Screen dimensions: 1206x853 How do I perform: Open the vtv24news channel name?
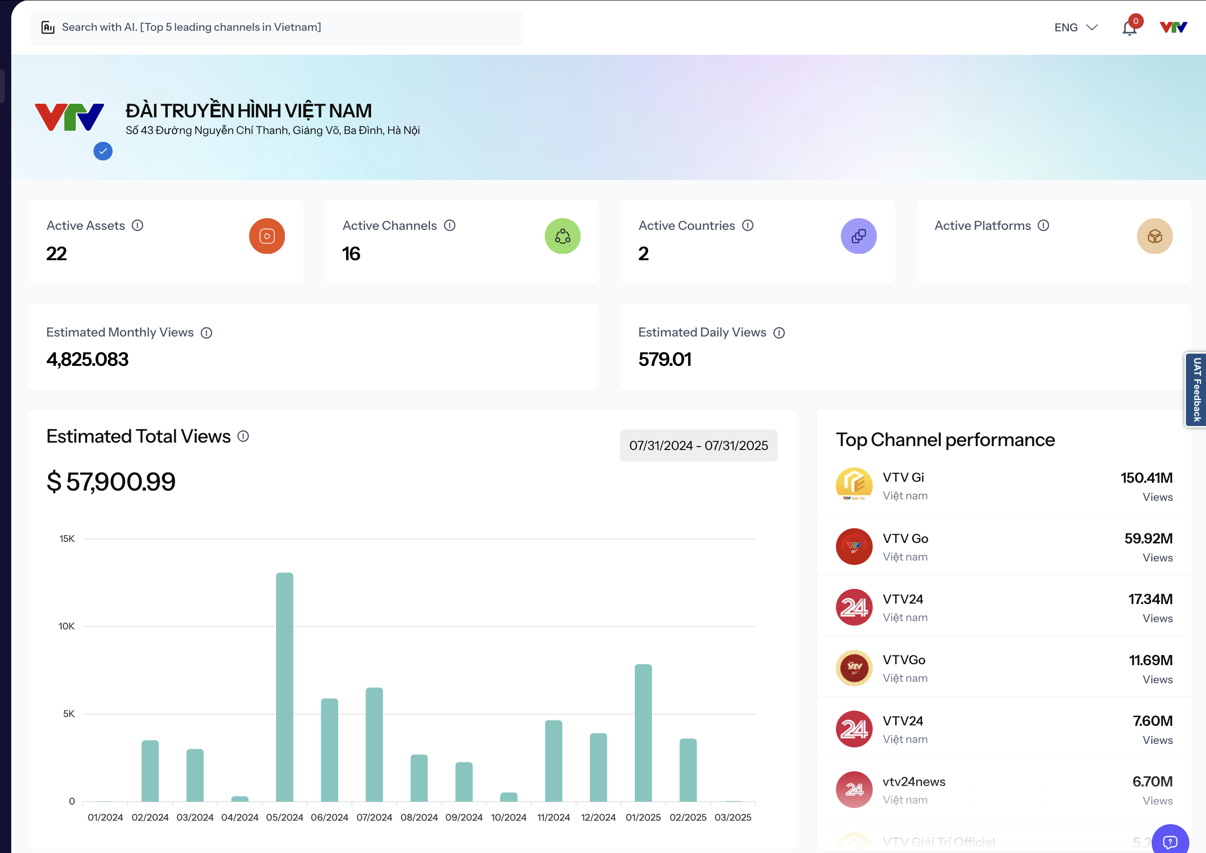point(914,782)
